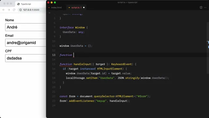The width and height of the screenshot is (209, 118).
Task: Click the "keyup" string on line 23
Action: pyautogui.click(x=101, y=101)
